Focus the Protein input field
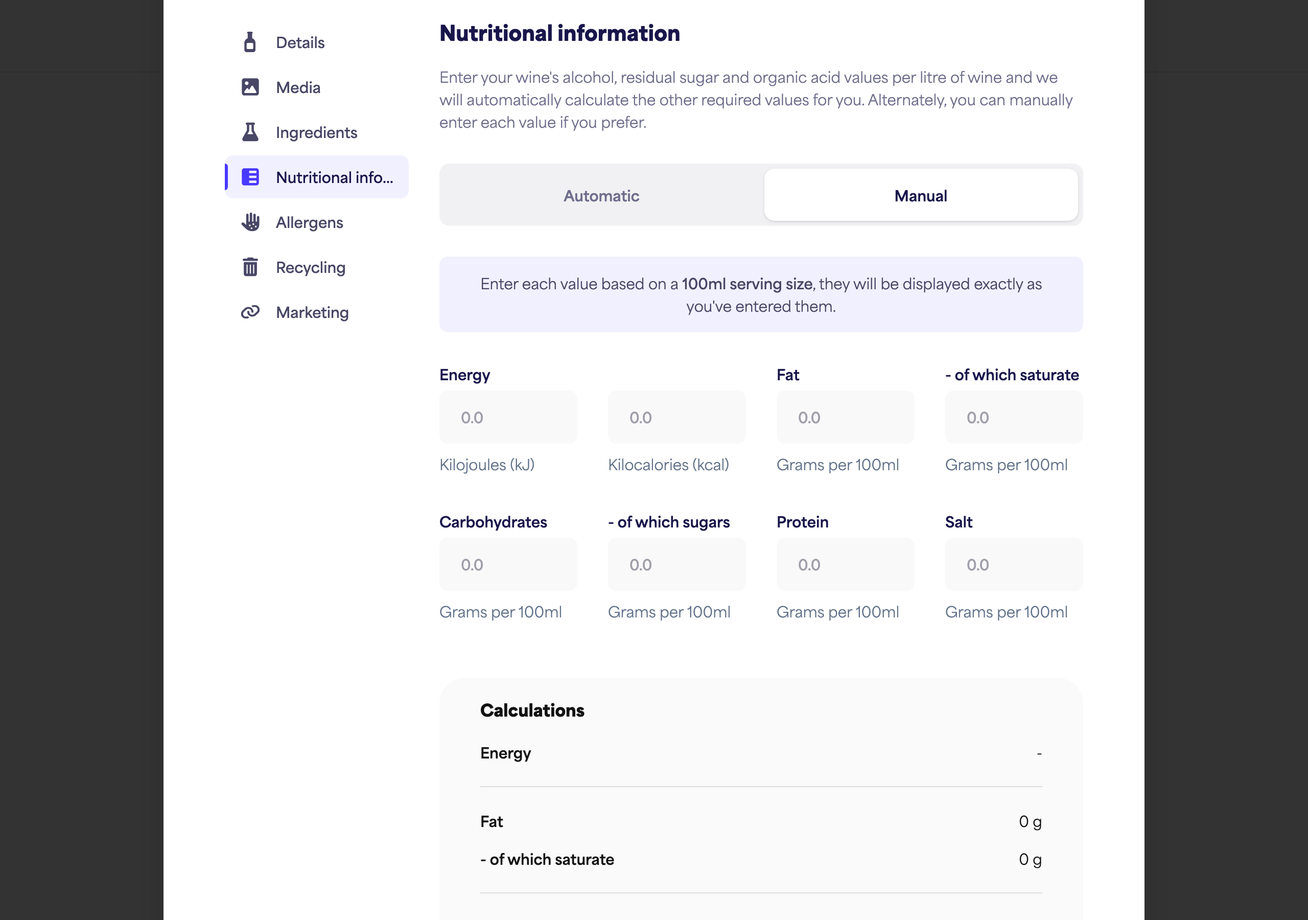The width and height of the screenshot is (1308, 920). [846, 564]
